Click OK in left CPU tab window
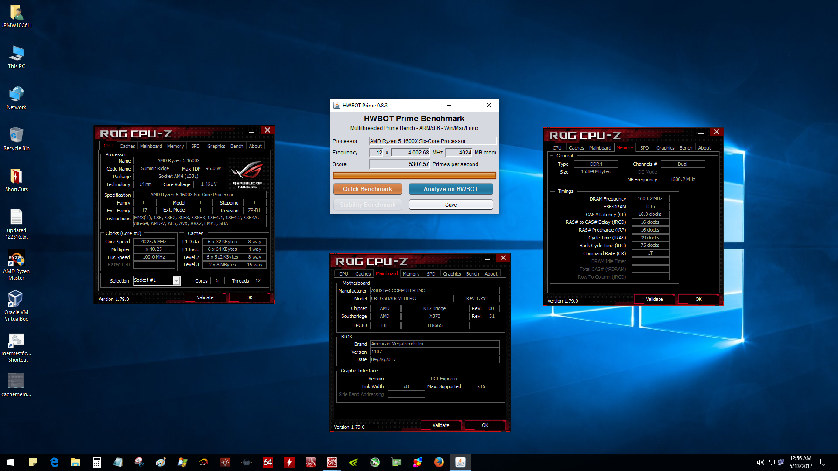The width and height of the screenshot is (838, 471). click(x=249, y=297)
